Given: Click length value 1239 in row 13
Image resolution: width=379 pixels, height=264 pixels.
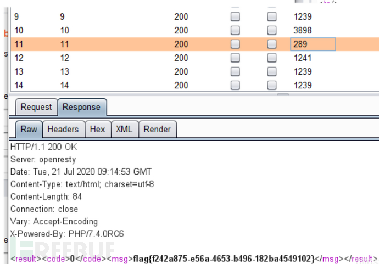Looking at the screenshot, I should pyautogui.click(x=303, y=72).
